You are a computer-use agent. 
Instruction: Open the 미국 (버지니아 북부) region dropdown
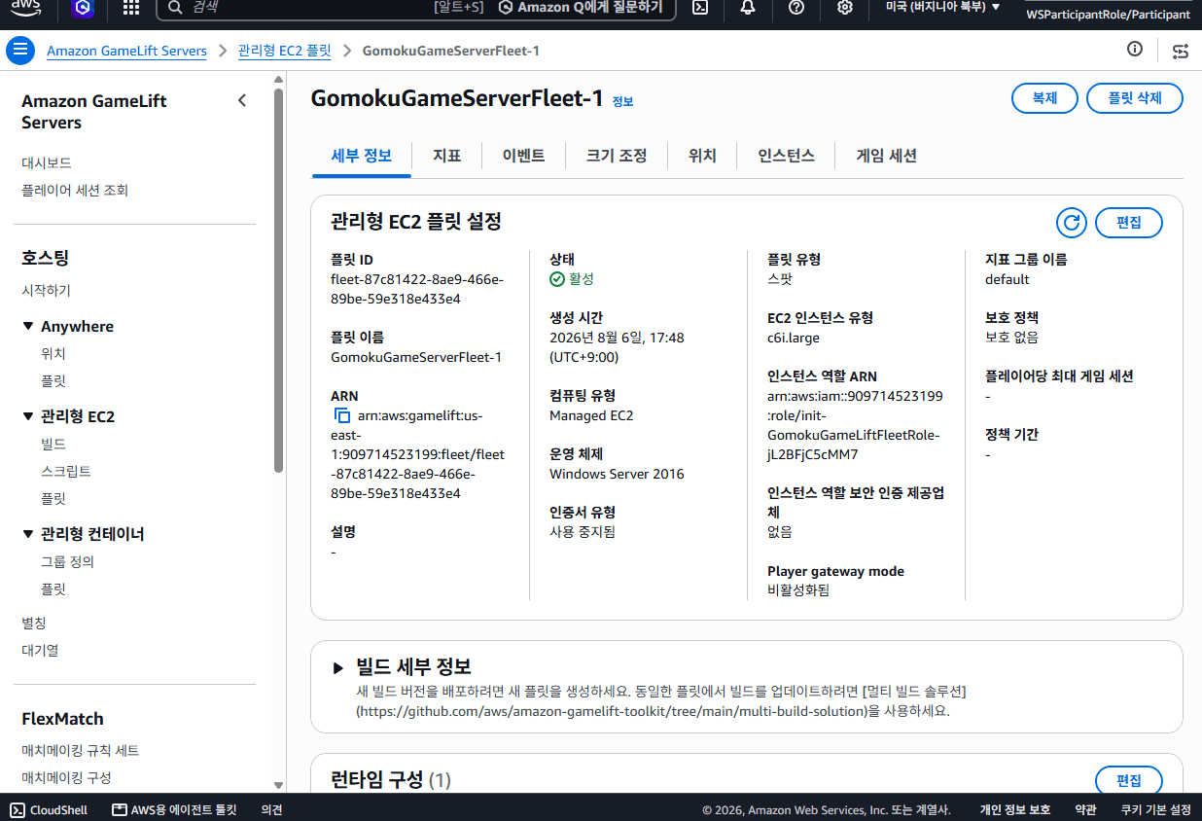pyautogui.click(x=942, y=8)
